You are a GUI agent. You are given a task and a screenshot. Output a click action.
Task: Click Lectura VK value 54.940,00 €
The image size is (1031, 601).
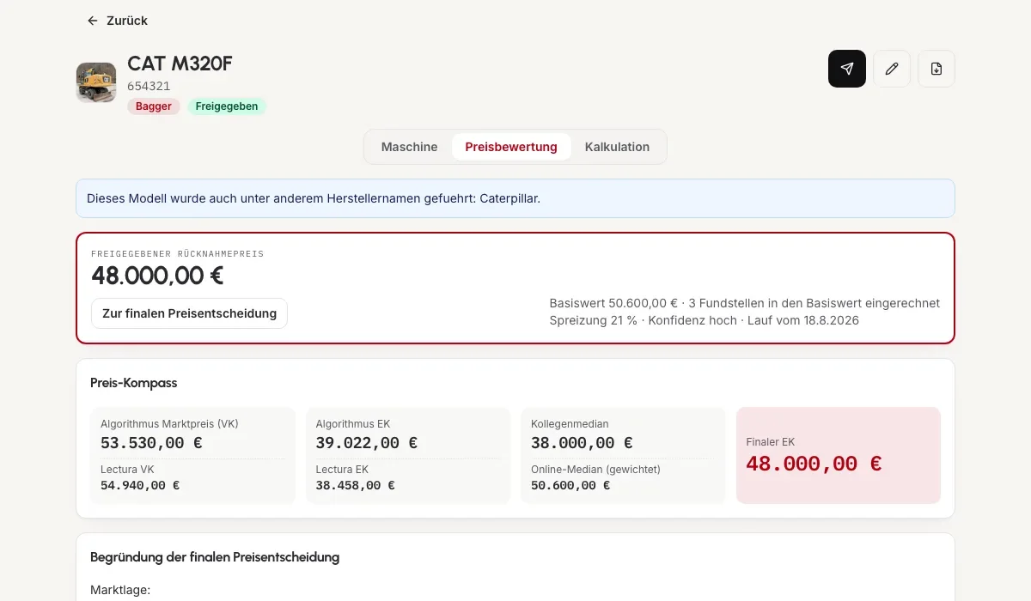coord(140,485)
